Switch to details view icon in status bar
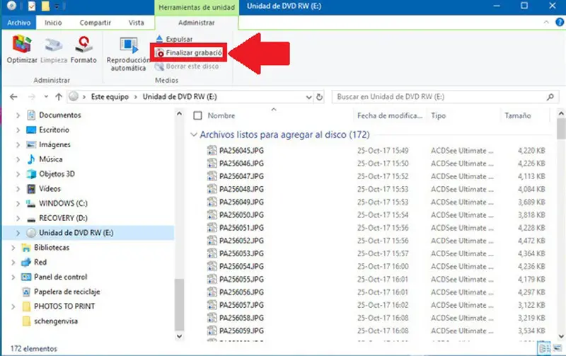The width and height of the screenshot is (566, 356). [x=545, y=348]
